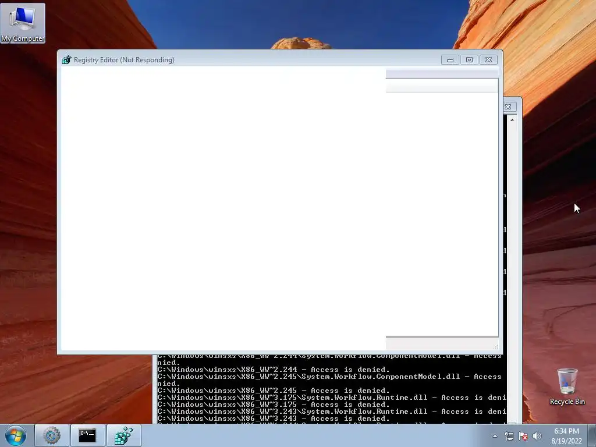Click the Registry Editor title bar icon
The image size is (596, 447).
pyautogui.click(x=66, y=60)
